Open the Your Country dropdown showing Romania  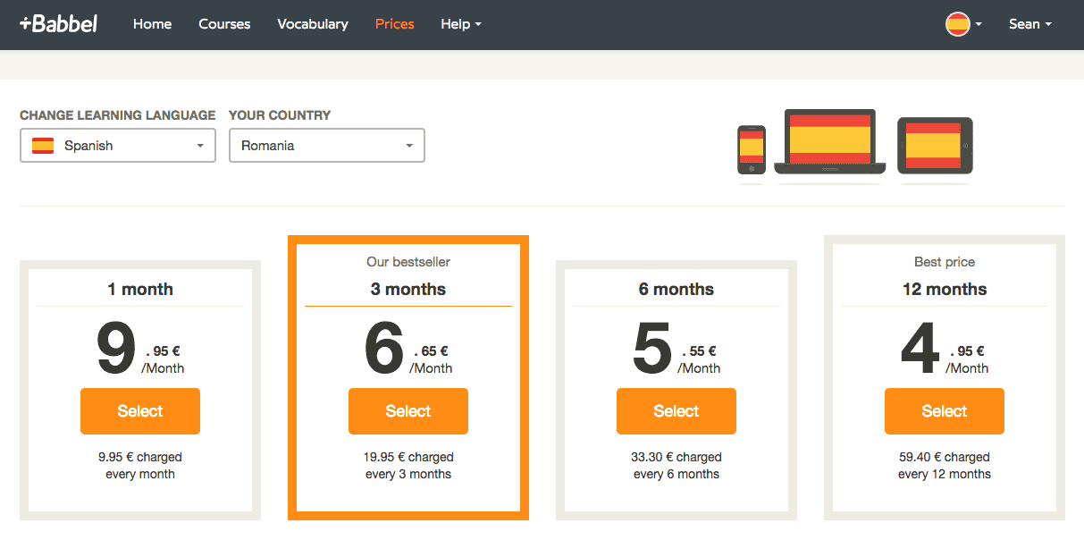pos(326,144)
